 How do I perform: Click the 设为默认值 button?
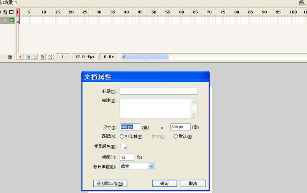point(110,184)
